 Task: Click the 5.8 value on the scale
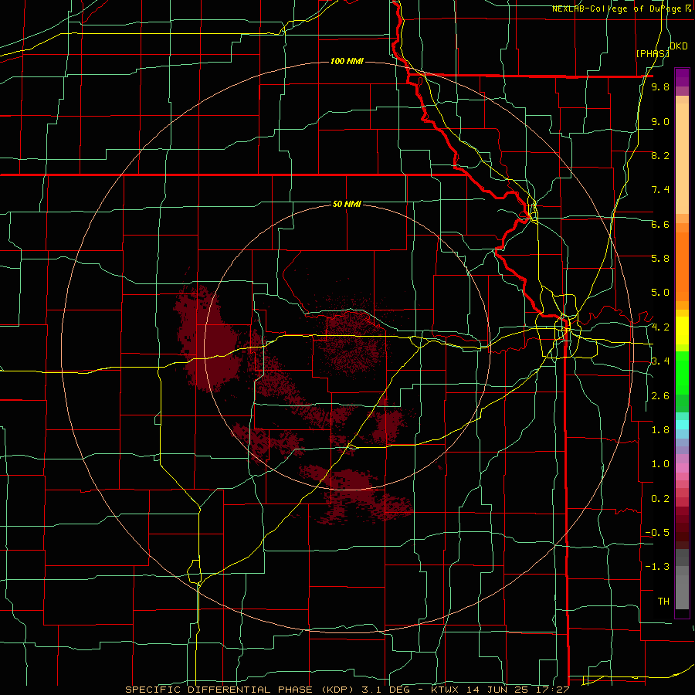click(x=660, y=259)
